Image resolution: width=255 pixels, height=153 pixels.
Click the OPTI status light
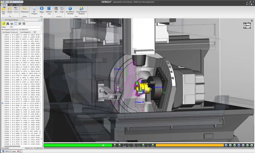coord(148,145)
